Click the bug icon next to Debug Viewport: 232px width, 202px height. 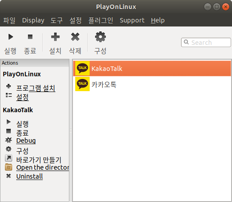[9, 140]
